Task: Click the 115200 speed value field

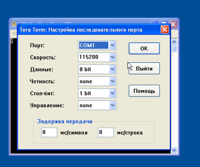Action: pos(94,57)
